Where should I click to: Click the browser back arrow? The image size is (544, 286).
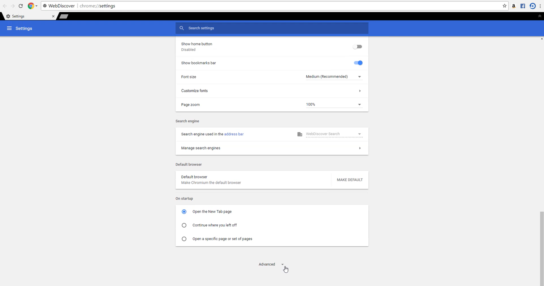tap(5, 6)
